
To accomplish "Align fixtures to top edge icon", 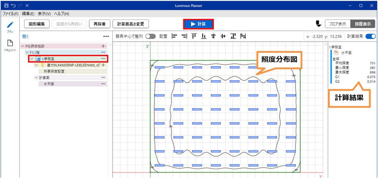I will click(194, 36).
